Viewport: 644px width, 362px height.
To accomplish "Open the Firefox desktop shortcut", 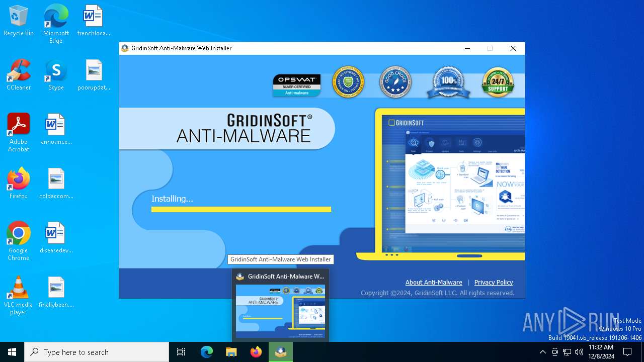I will coord(19,184).
